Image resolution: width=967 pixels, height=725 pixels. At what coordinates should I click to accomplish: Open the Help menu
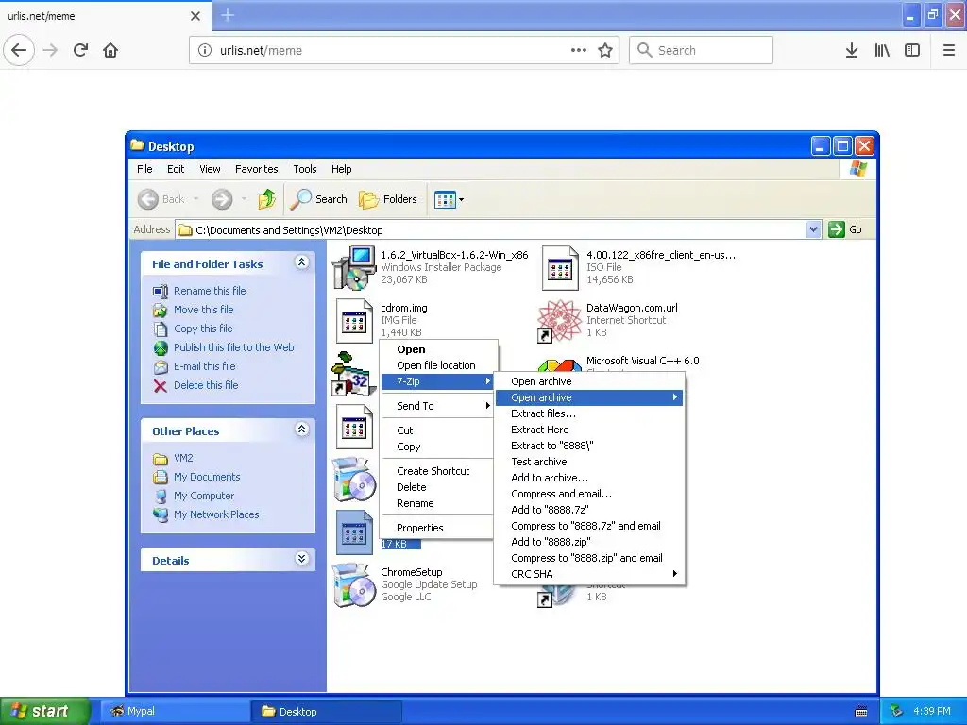341,169
